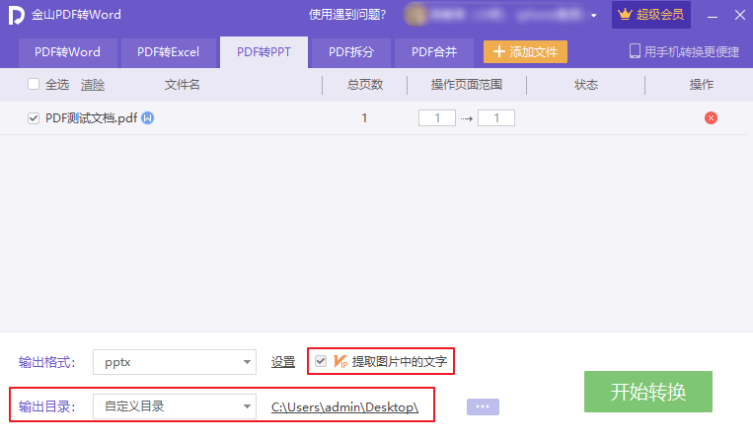The image size is (753, 441).
Task: Click the 操作页面范围 column header
Action: pos(466,85)
